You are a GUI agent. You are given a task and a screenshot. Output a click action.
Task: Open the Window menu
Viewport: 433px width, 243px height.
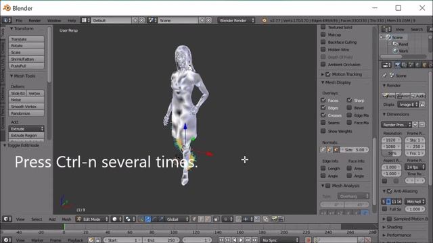[x=54, y=20]
